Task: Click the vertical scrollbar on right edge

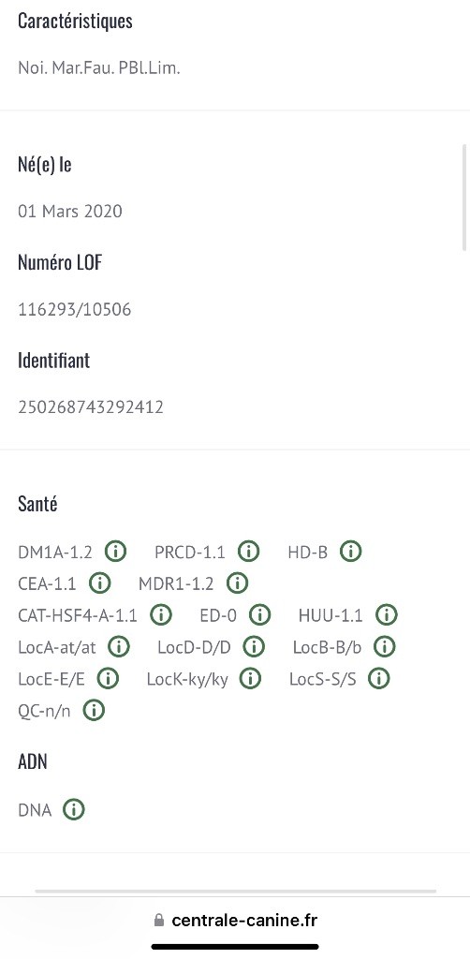Action: (465, 197)
